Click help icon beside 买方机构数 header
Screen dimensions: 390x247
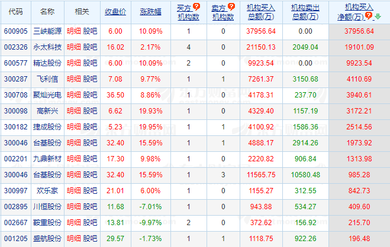(196, 6)
